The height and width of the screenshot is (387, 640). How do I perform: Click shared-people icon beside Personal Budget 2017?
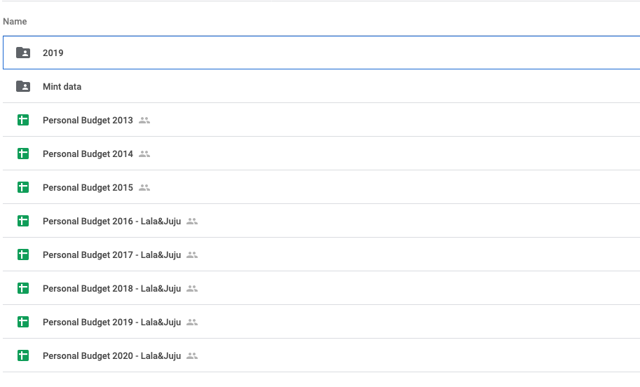point(192,255)
